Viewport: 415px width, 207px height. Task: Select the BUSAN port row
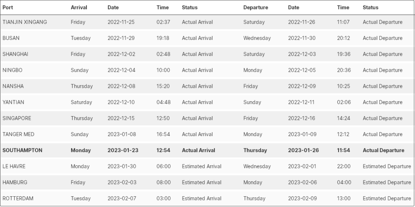(11, 38)
